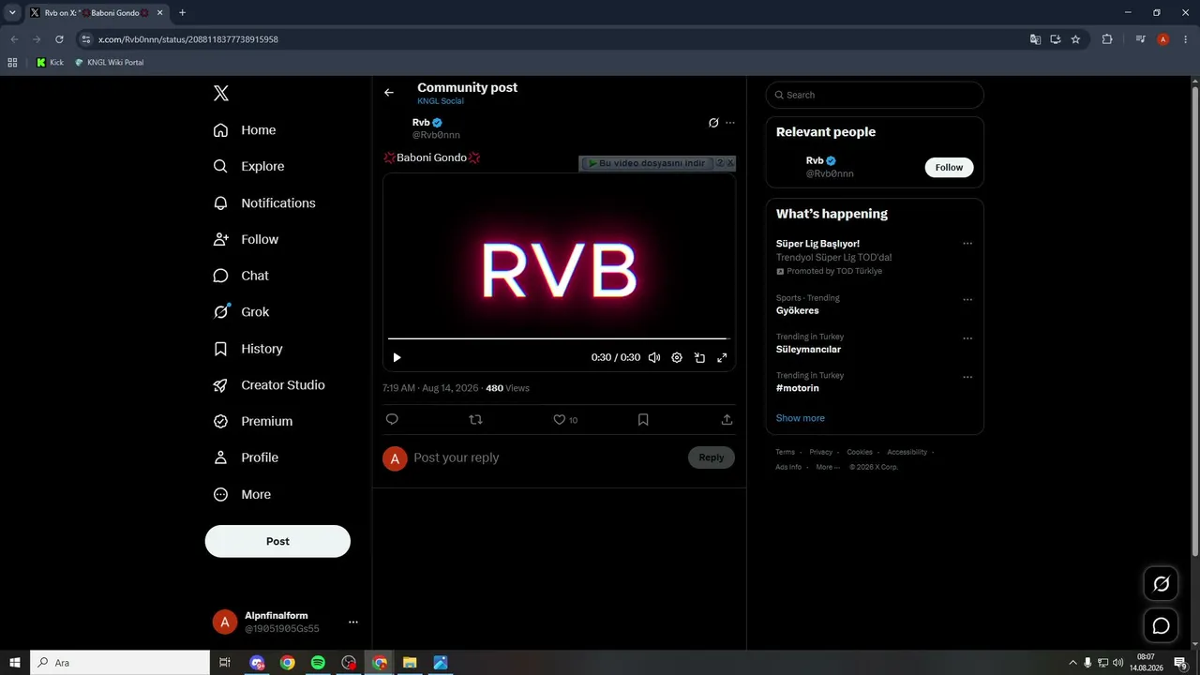The width and height of the screenshot is (1200, 675).
Task: Click the reply comment icon
Action: [x=392, y=419]
